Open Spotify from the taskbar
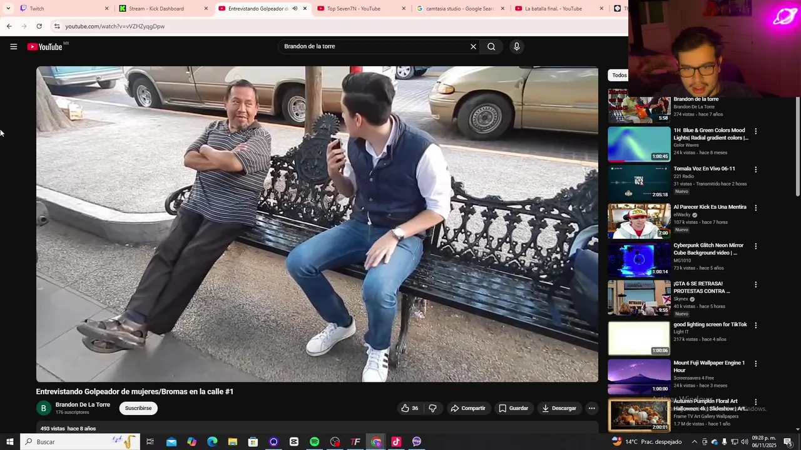Image resolution: width=801 pixels, height=450 pixels. point(314,442)
